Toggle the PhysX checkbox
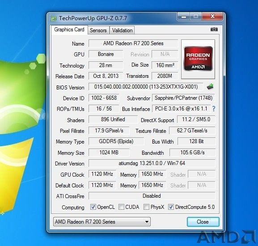Viewport: 258px width, 246px height. point(146,207)
